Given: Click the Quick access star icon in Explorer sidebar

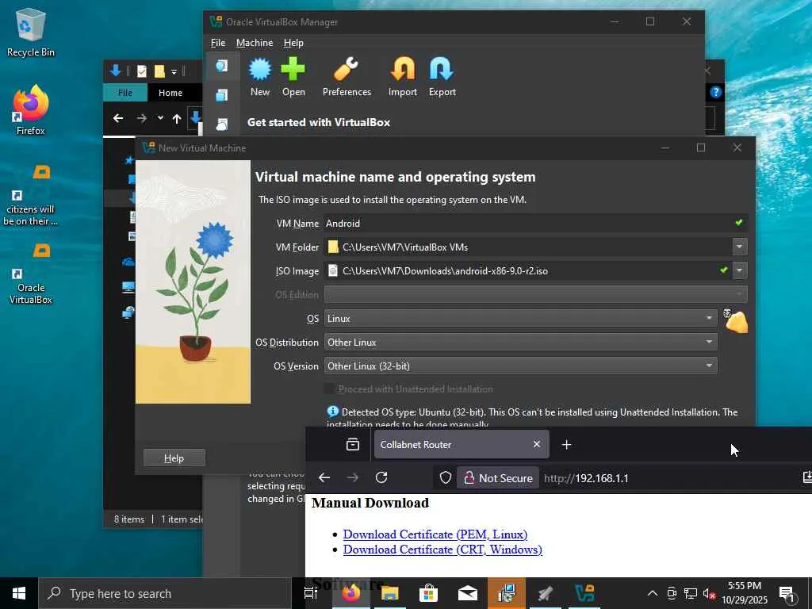Looking at the screenshot, I should 129,160.
